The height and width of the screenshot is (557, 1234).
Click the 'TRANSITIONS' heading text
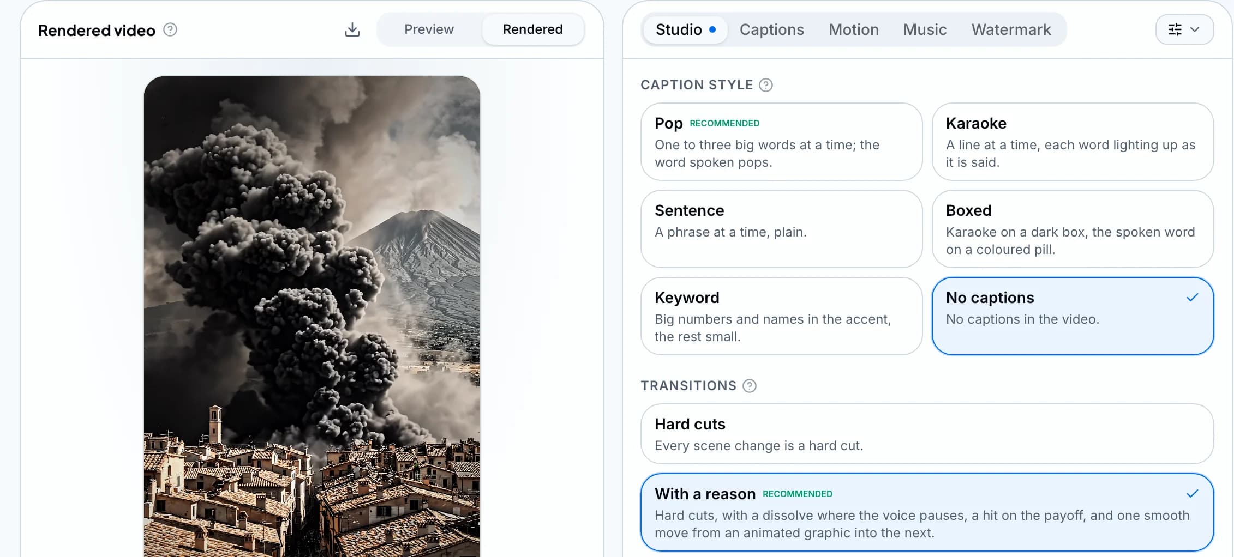click(688, 386)
